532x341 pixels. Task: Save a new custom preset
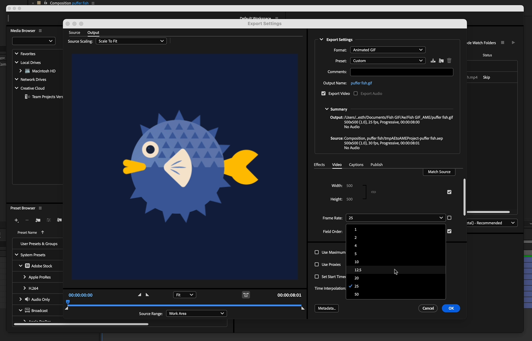coord(433,60)
